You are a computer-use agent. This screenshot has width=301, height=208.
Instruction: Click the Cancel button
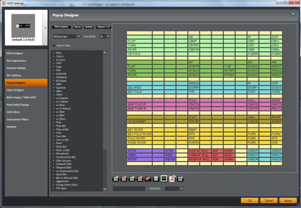pyautogui.click(x=269, y=201)
